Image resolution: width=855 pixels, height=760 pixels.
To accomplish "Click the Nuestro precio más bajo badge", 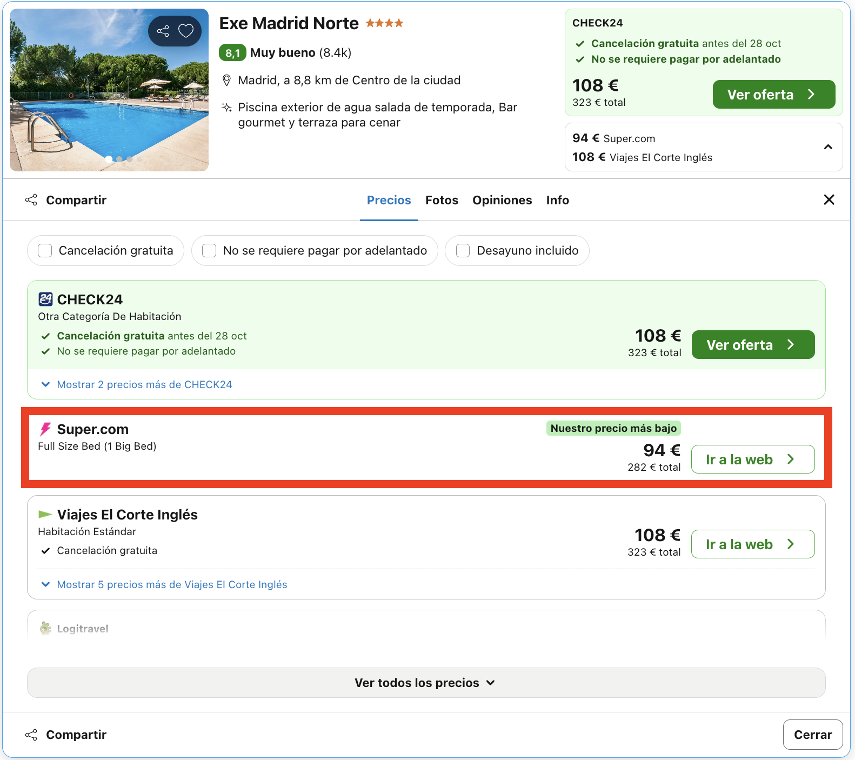I will point(613,428).
